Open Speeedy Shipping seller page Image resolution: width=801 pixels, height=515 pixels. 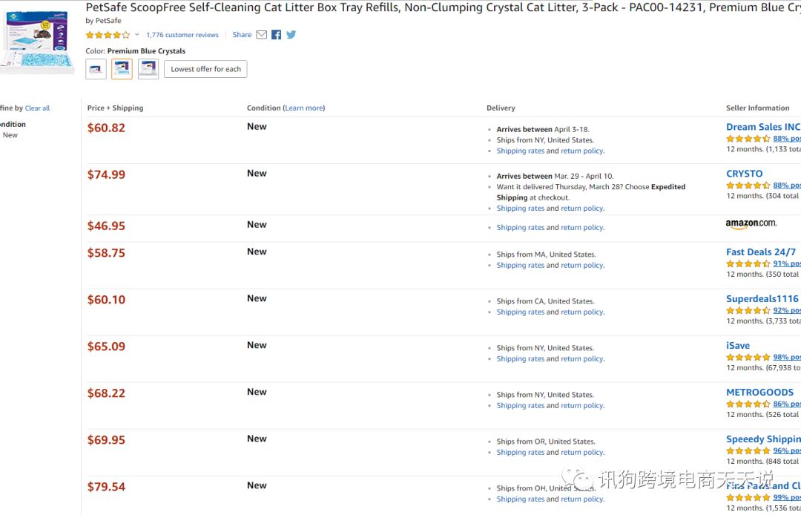click(x=763, y=439)
